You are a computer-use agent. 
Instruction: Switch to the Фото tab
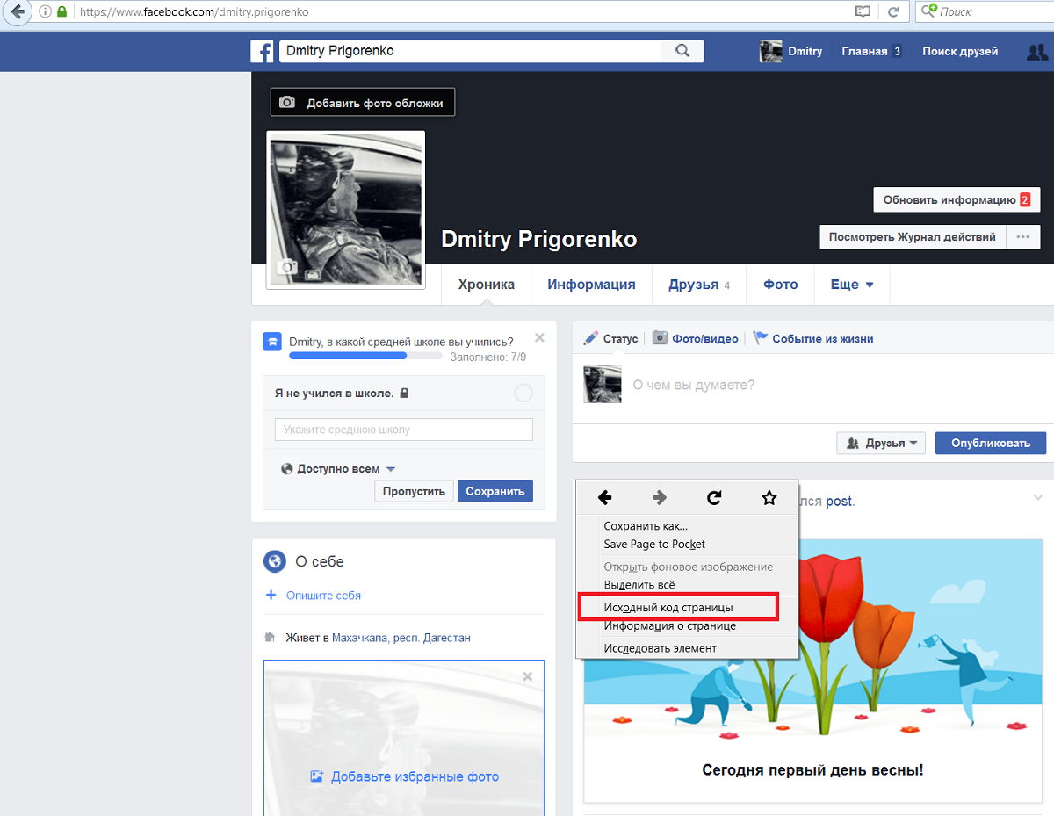pyautogui.click(x=781, y=285)
